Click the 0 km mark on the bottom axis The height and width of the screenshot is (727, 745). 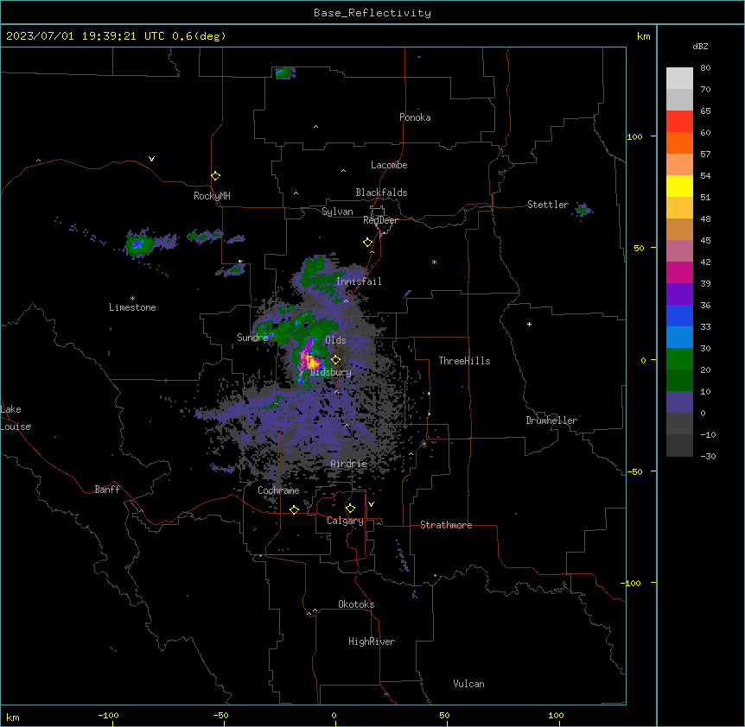point(334,715)
